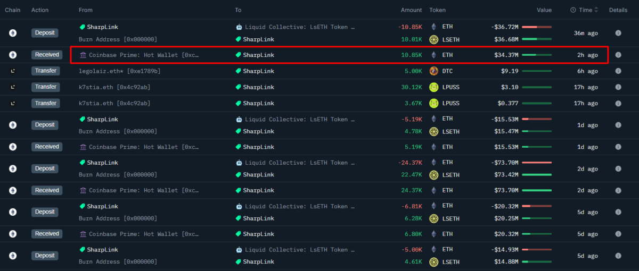
Task: Open details icon for the 30.12K LPUSS transfer
Action: (618, 87)
